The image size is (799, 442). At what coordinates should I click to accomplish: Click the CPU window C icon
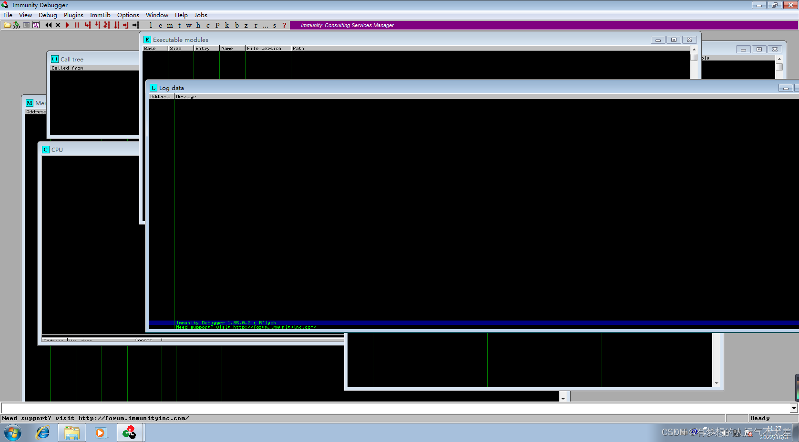pos(46,150)
